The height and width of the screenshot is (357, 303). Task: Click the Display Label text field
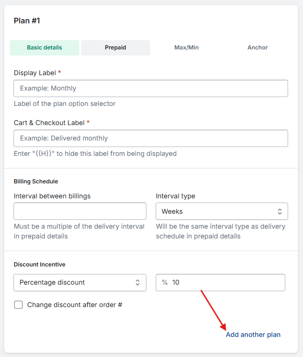[151, 88]
